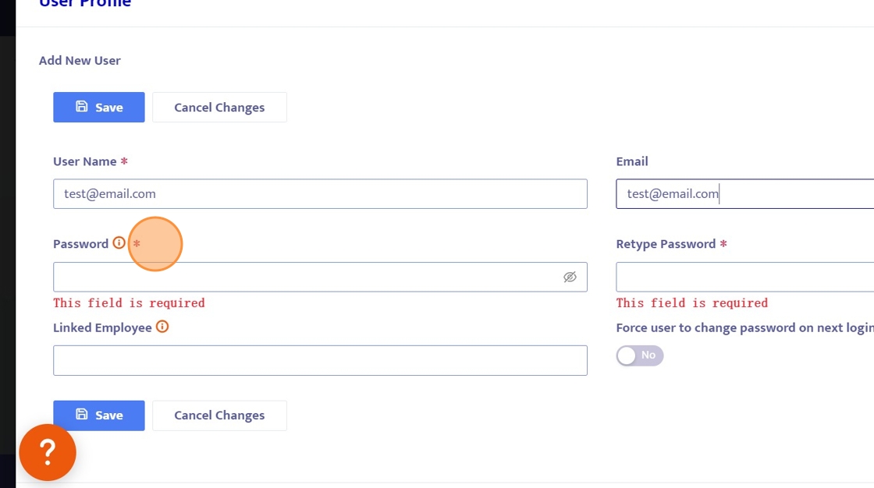Click the info icon beside Password label

(x=119, y=243)
